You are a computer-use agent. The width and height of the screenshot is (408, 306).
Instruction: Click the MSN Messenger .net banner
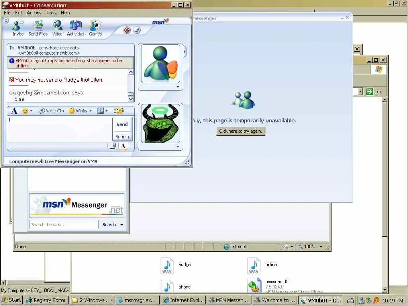click(x=77, y=206)
